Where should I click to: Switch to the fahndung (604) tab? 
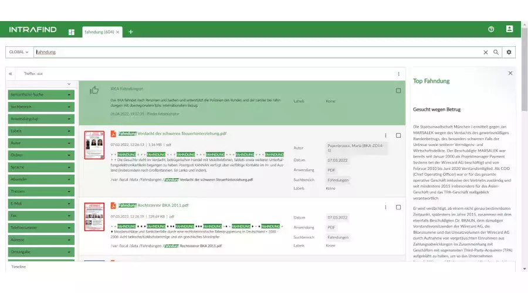[x=99, y=32]
